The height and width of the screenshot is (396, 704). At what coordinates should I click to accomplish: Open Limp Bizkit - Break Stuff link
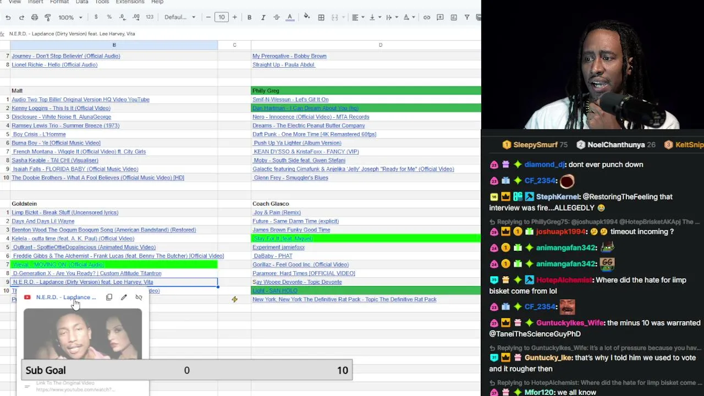65,212
